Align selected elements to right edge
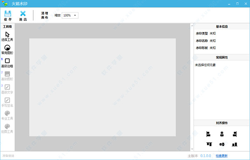Viewport: 250px width, 160px height. (x=235, y=134)
